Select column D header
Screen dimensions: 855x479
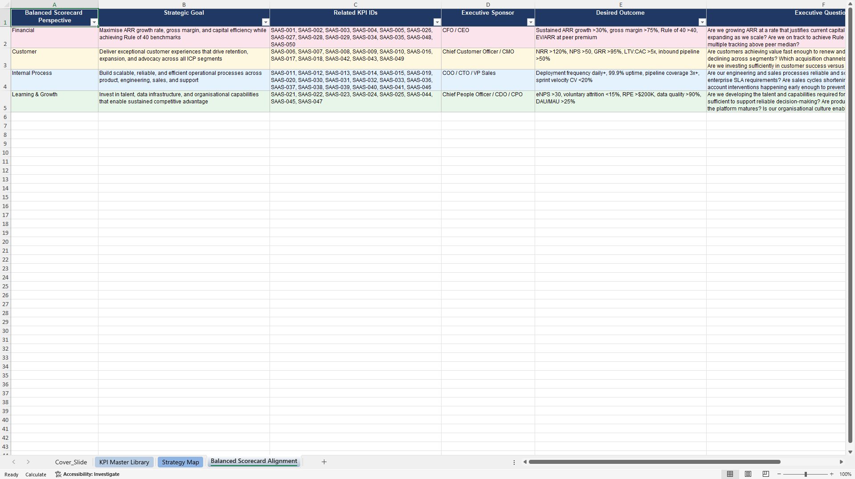(x=488, y=4)
